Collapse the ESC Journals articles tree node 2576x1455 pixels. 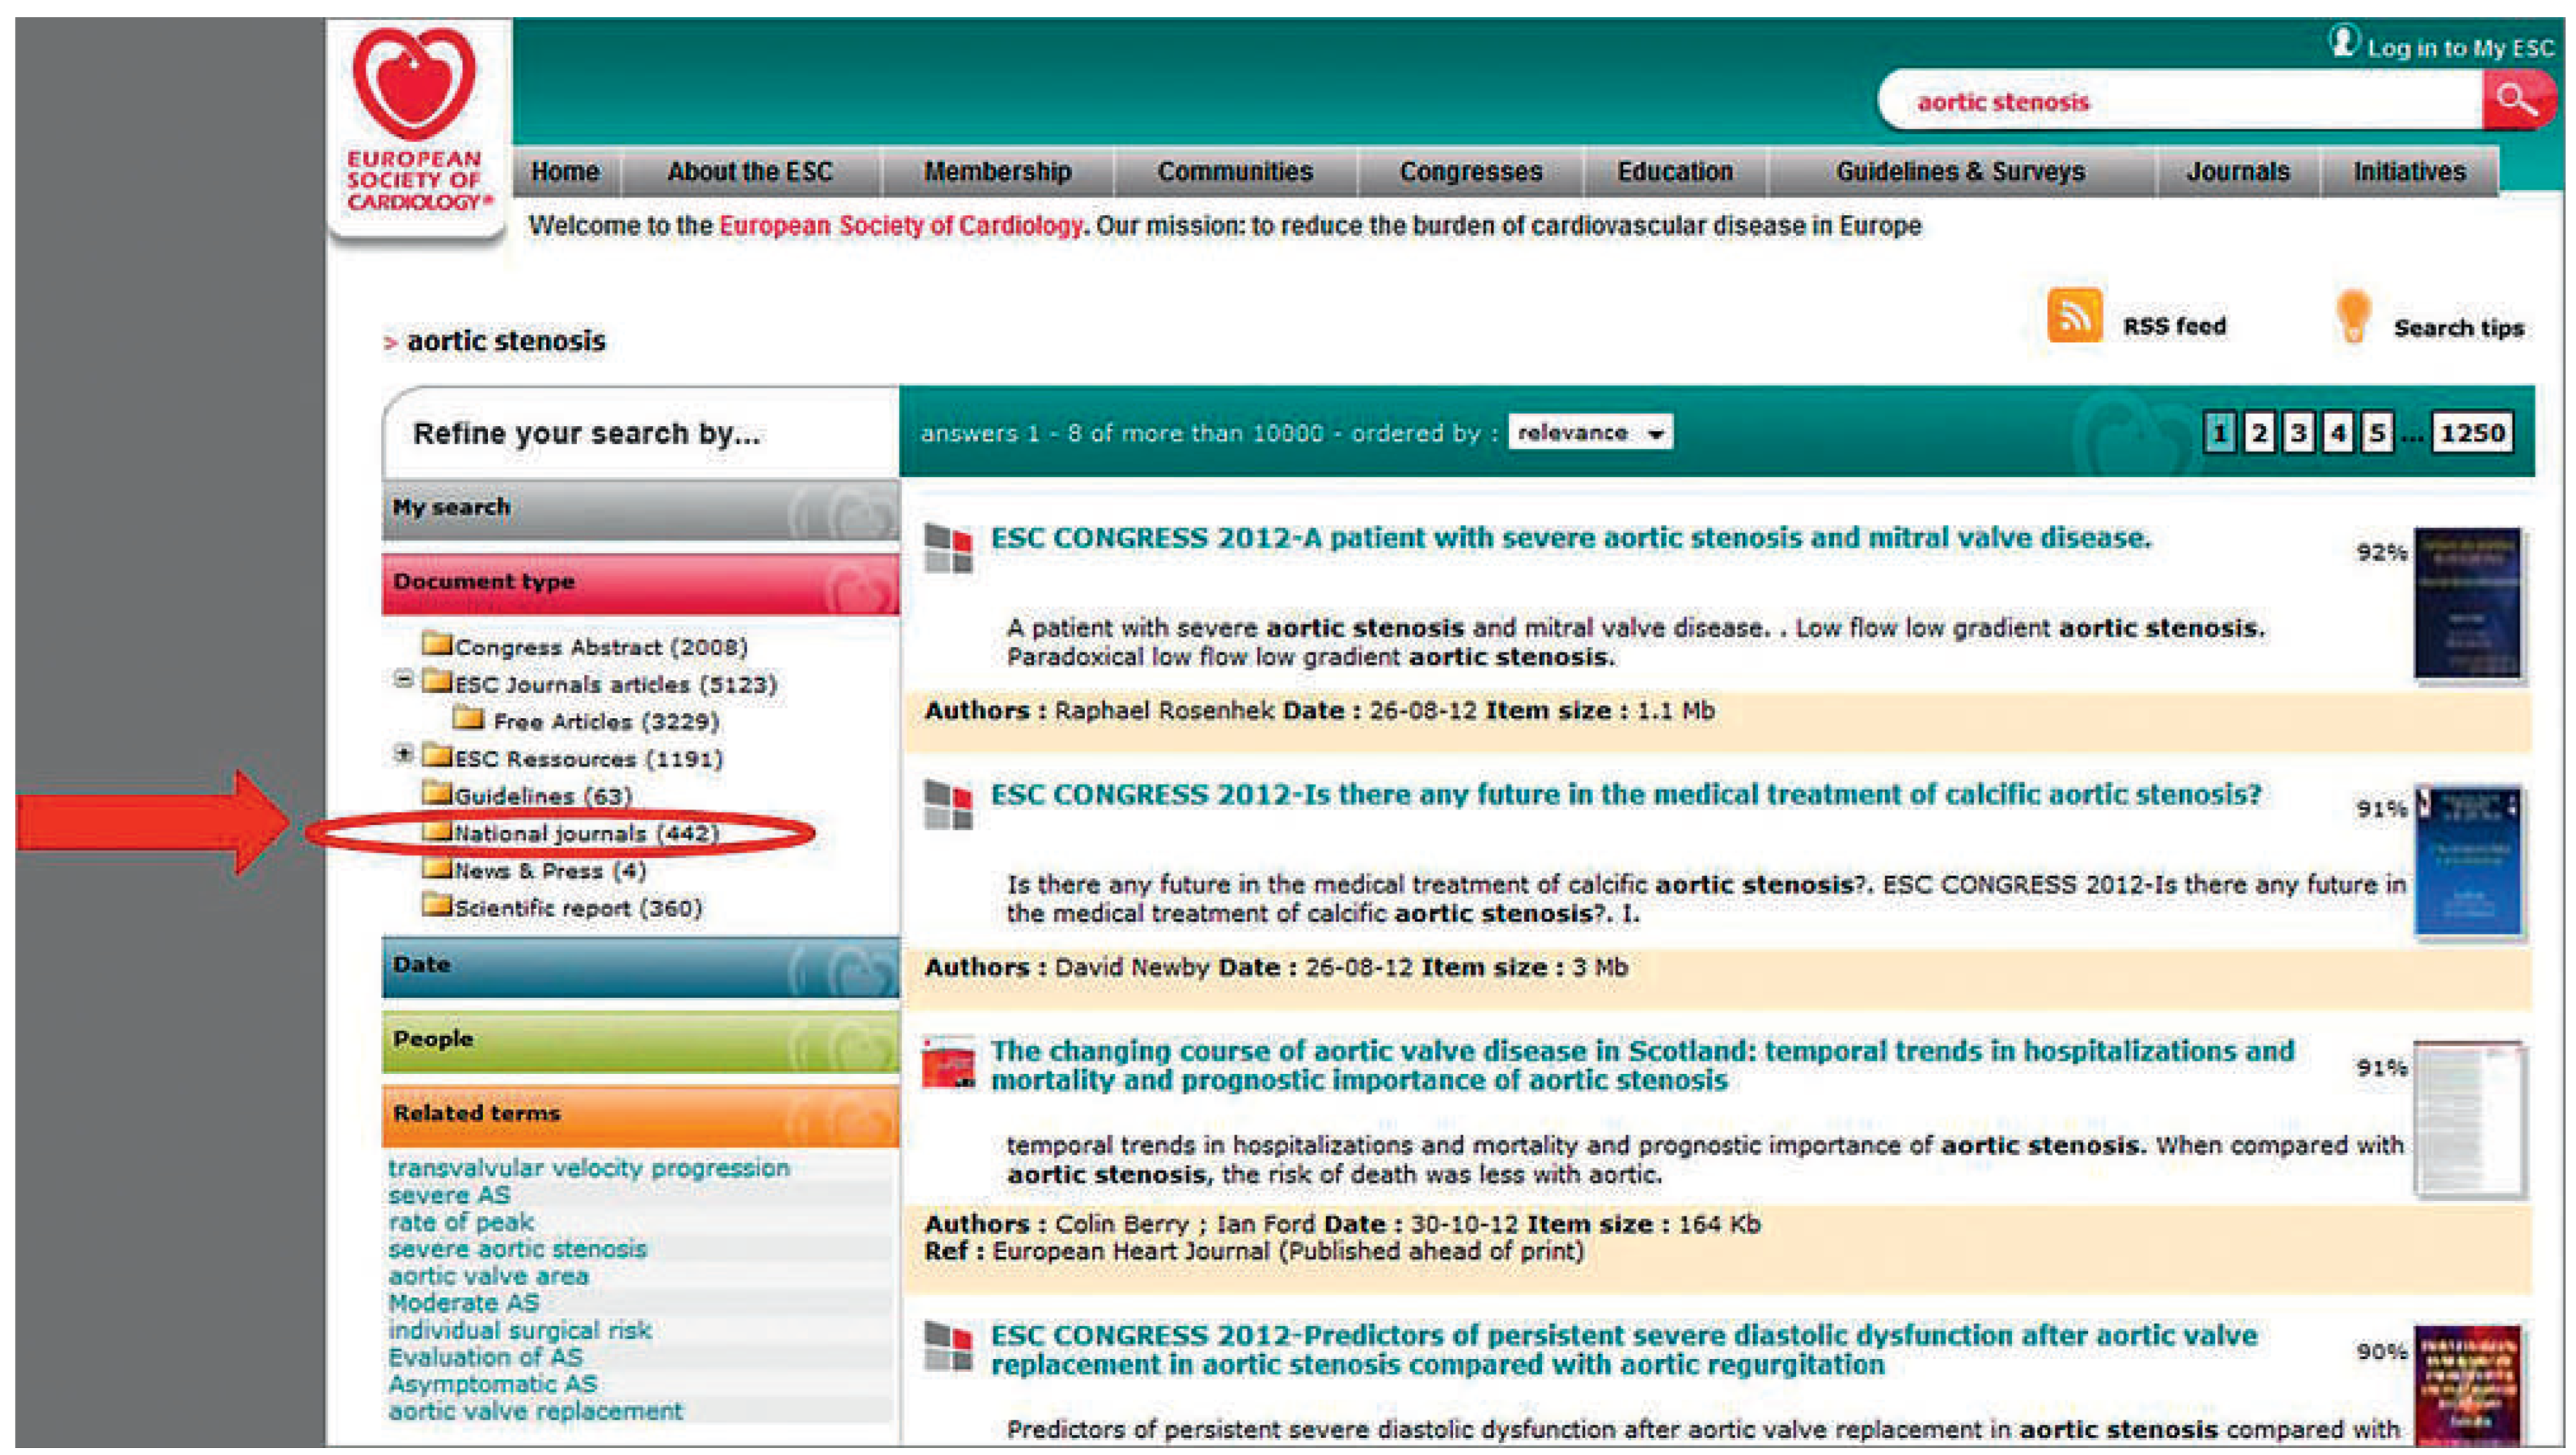point(403,680)
